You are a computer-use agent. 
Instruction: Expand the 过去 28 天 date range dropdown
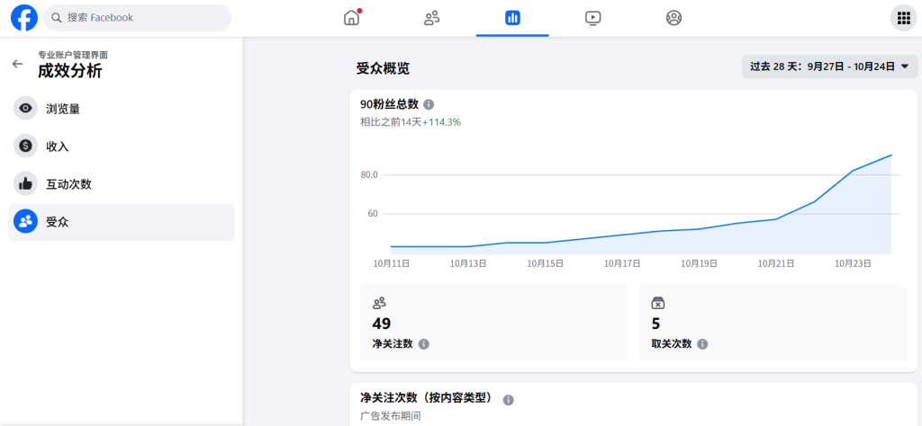[x=829, y=67]
